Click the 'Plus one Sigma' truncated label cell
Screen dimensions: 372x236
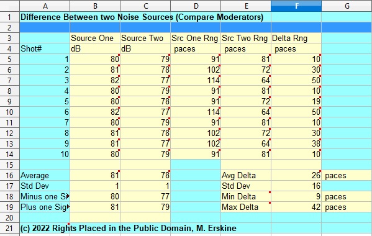click(45, 207)
